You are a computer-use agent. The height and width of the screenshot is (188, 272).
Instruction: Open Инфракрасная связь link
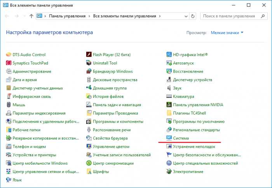(x=31, y=96)
